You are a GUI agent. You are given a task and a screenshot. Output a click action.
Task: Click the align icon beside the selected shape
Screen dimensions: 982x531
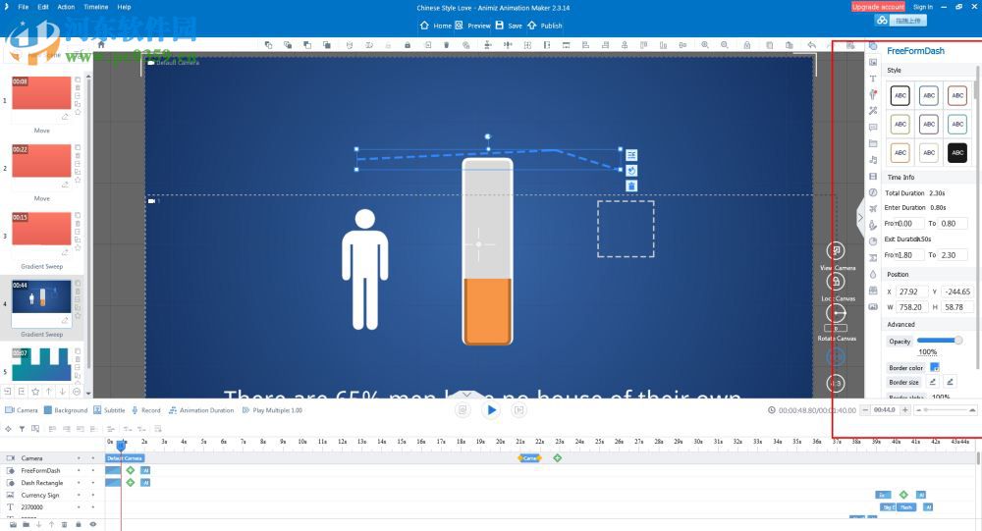point(631,155)
